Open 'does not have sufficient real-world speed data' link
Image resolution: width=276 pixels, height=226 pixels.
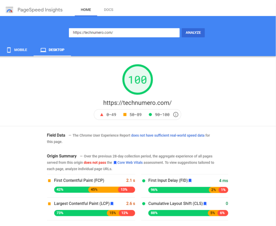[168, 135]
